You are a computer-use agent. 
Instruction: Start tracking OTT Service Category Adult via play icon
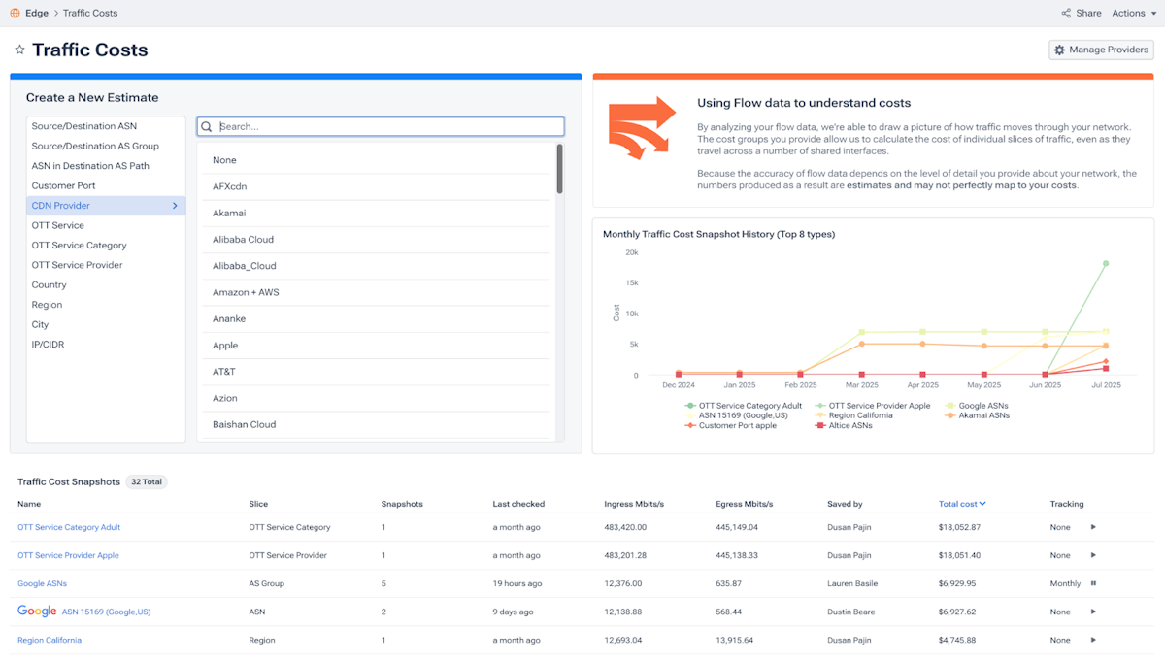[x=1093, y=527]
